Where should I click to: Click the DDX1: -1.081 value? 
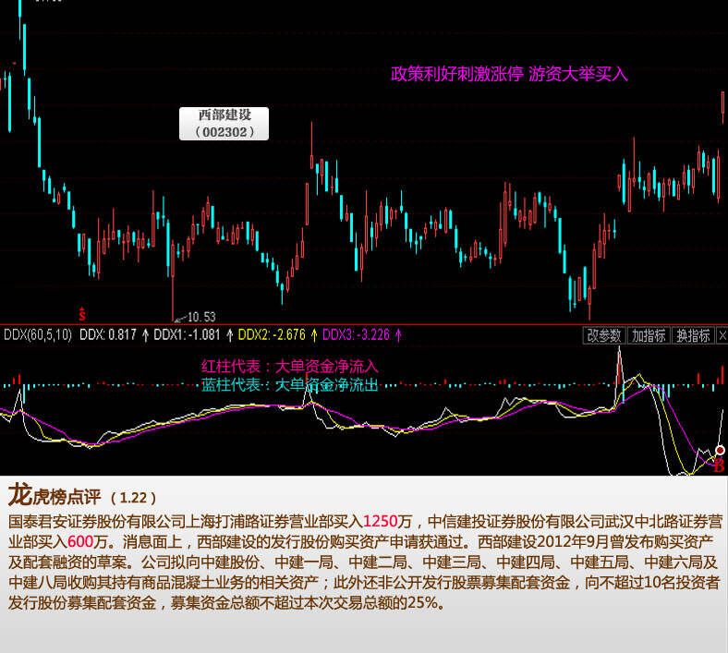coord(187,334)
